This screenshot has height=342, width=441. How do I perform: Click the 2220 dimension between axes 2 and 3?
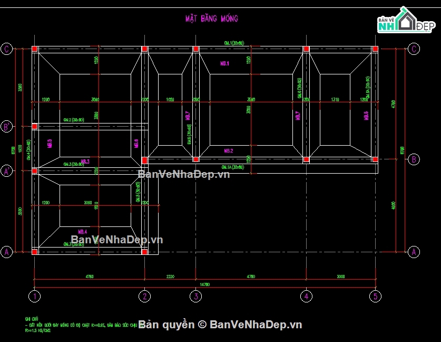coord(170,277)
